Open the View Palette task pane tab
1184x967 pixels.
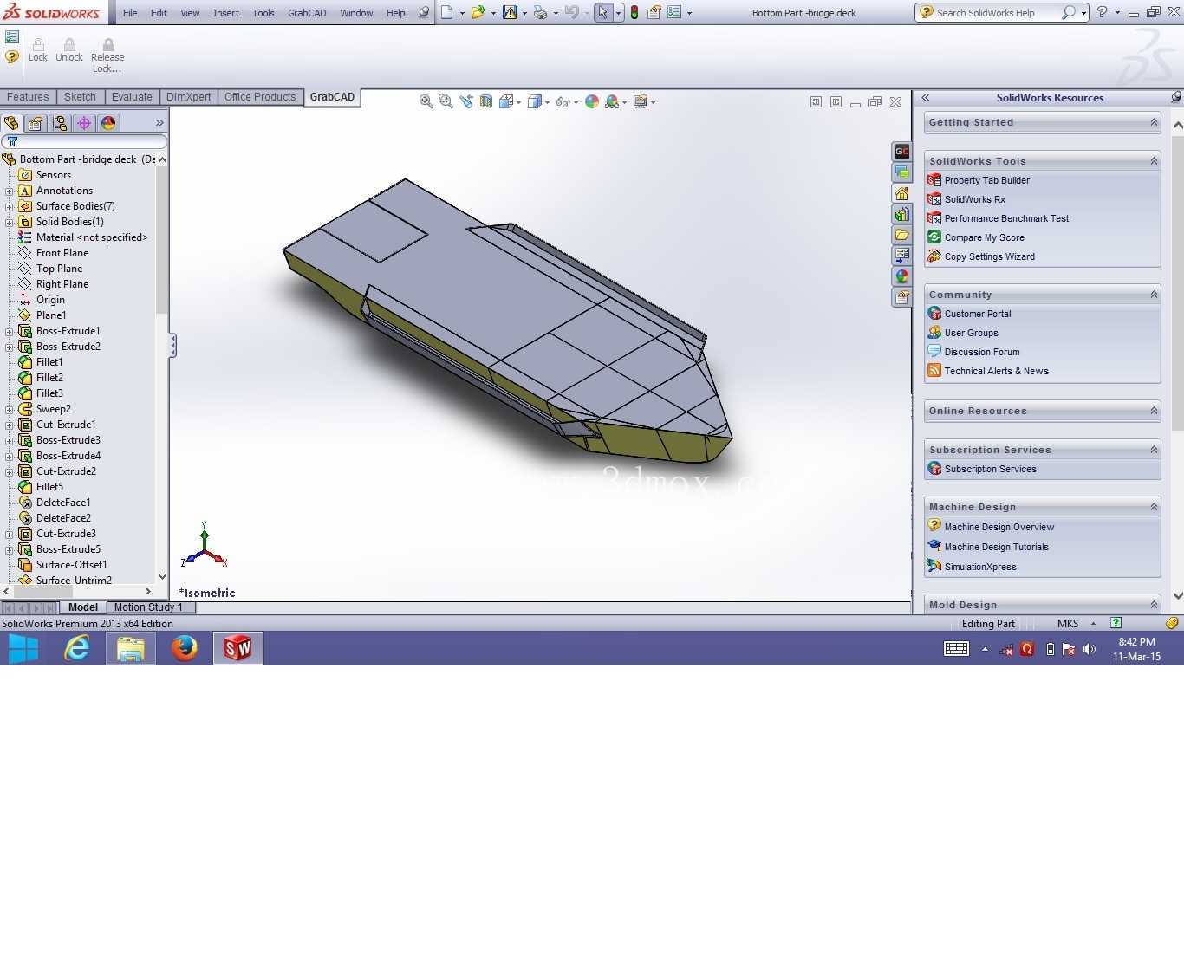[x=901, y=256]
